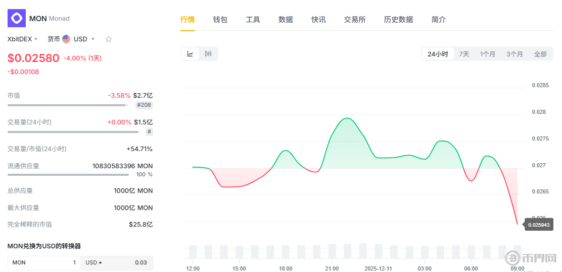Select the 7天 time range
The image size is (562, 272).
click(464, 54)
